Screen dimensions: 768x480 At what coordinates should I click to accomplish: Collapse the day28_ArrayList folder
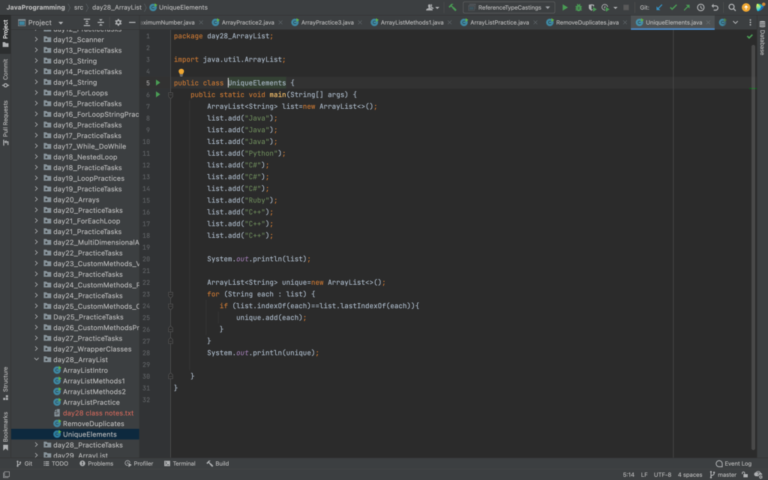[x=36, y=360]
